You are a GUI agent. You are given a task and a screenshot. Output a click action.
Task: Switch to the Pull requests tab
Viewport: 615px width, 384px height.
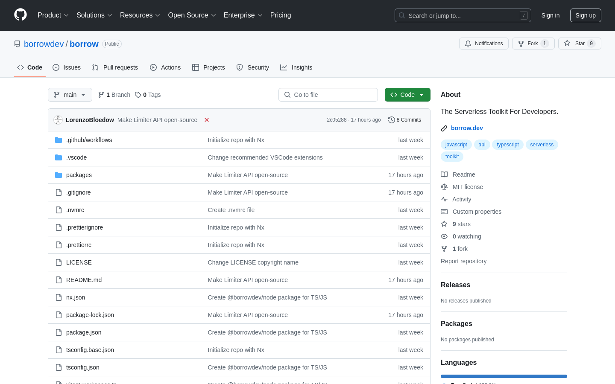[x=115, y=67]
